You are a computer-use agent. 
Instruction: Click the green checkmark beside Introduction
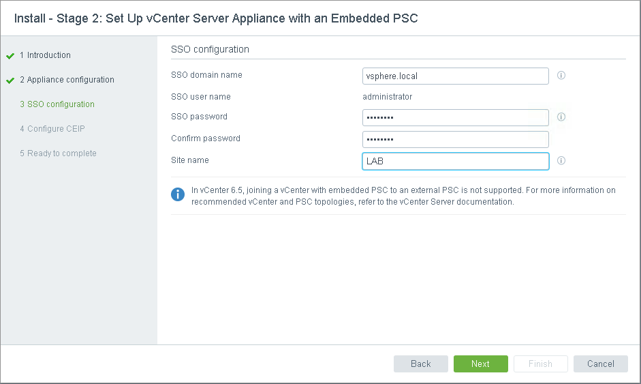[x=10, y=56]
